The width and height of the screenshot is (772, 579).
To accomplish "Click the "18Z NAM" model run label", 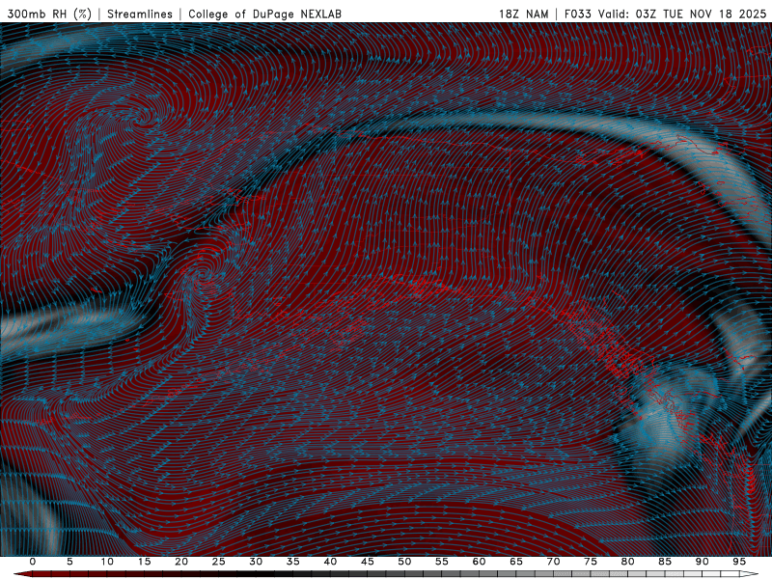I will tap(523, 14).
